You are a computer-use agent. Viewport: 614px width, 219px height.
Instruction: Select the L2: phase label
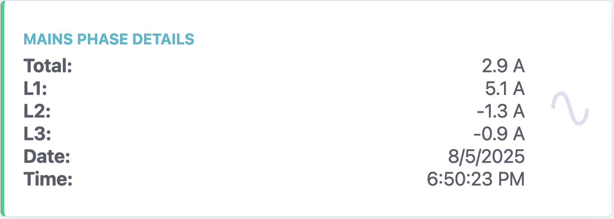click(37, 112)
